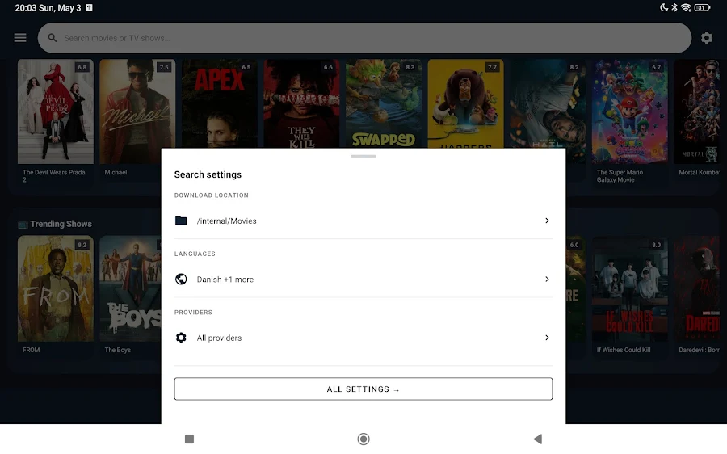This screenshot has height=454, width=727.
Task: Tap the magnifier icon in search bar
Action: pyautogui.click(x=53, y=38)
